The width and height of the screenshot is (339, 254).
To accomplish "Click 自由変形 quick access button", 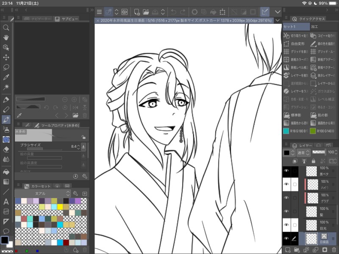I will point(296,44).
